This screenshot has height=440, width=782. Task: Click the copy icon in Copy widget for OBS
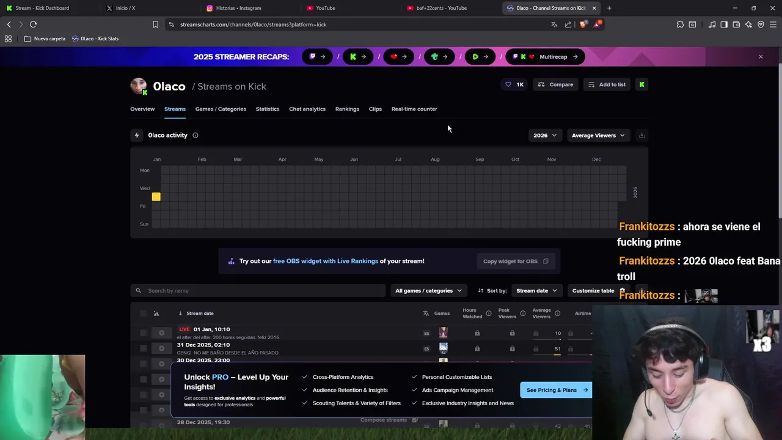546,261
